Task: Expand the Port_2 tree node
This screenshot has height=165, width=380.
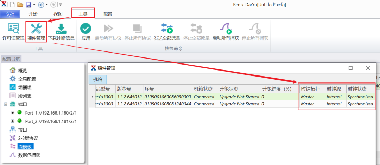Action: pyautogui.click(x=13, y=121)
